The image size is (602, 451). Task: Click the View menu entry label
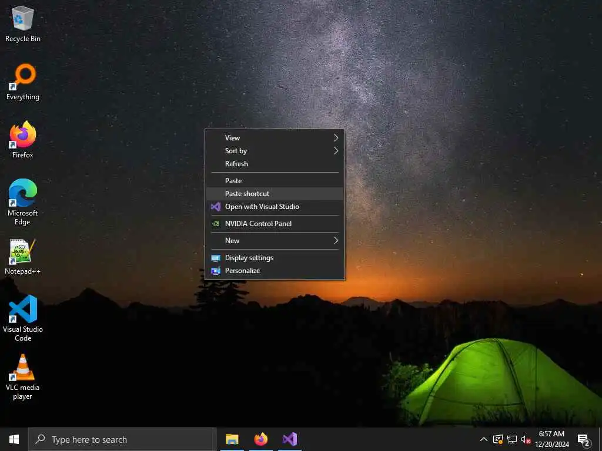(x=232, y=137)
